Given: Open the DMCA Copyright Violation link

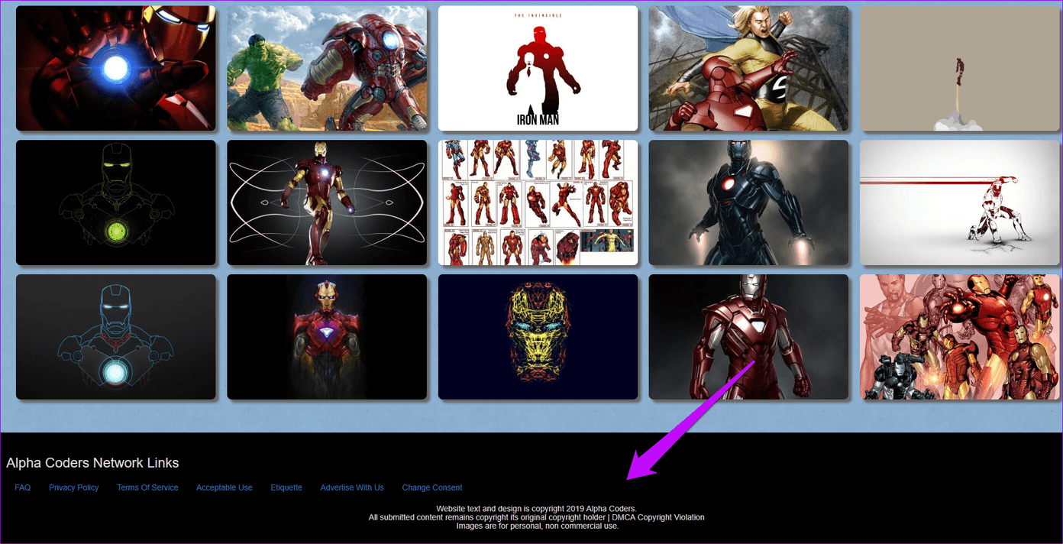Looking at the screenshot, I should pyautogui.click(x=658, y=517).
